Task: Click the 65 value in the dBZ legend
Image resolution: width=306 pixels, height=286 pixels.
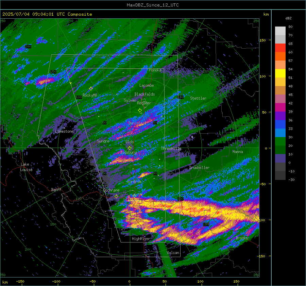Action: click(290, 44)
